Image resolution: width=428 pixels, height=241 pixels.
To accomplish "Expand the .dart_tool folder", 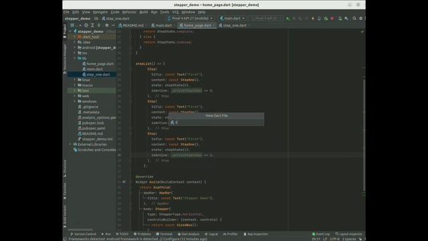I will pos(74,37).
